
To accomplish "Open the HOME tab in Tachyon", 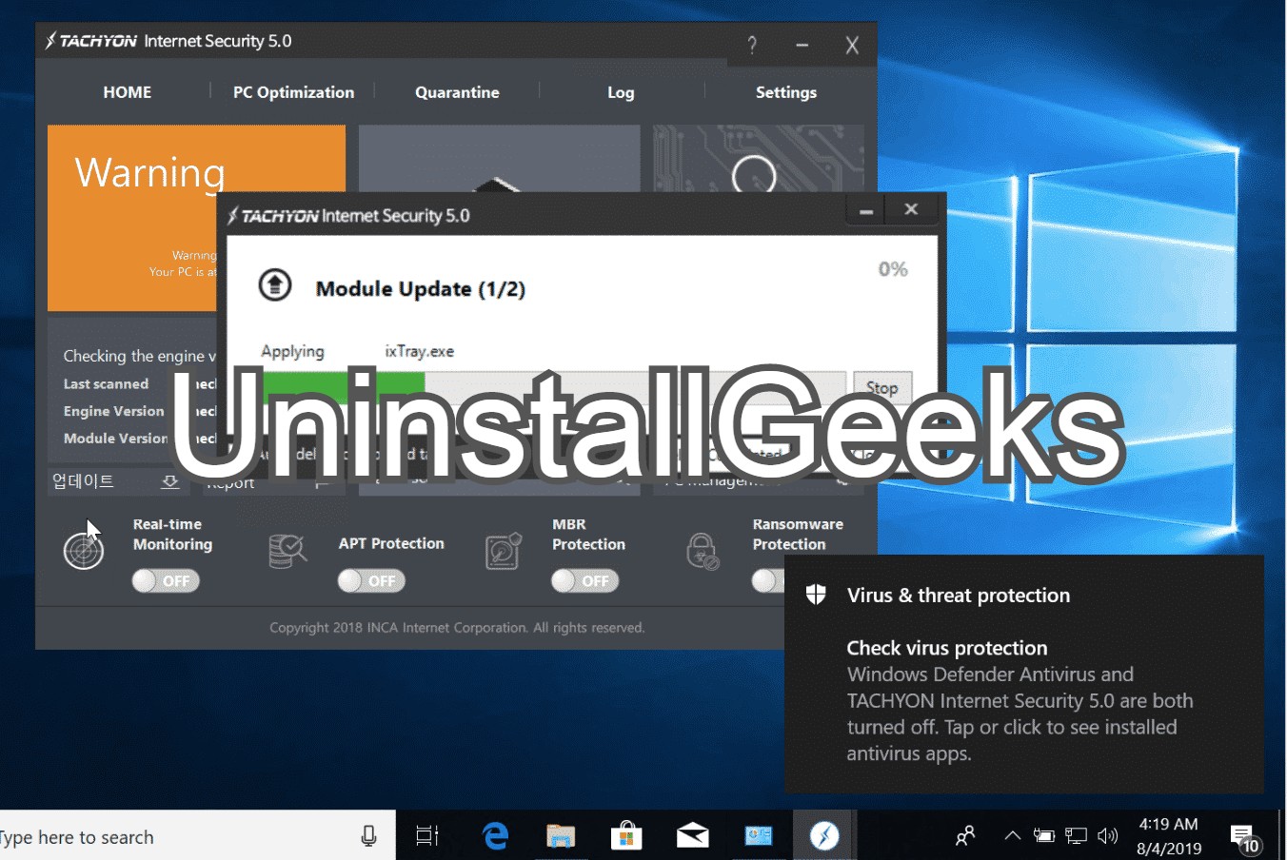I will pyautogui.click(x=127, y=92).
